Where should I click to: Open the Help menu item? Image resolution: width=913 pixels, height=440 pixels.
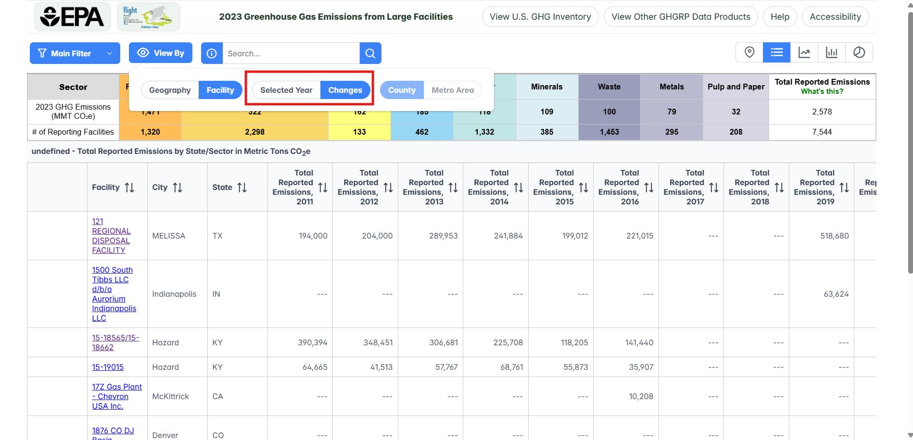(779, 17)
